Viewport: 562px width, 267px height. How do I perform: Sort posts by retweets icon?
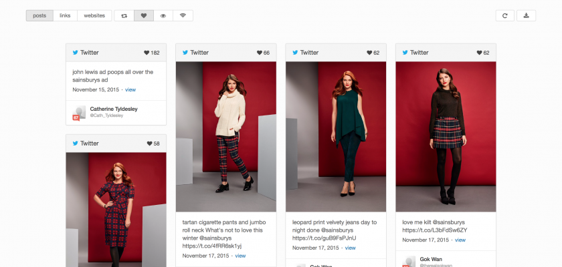click(124, 15)
